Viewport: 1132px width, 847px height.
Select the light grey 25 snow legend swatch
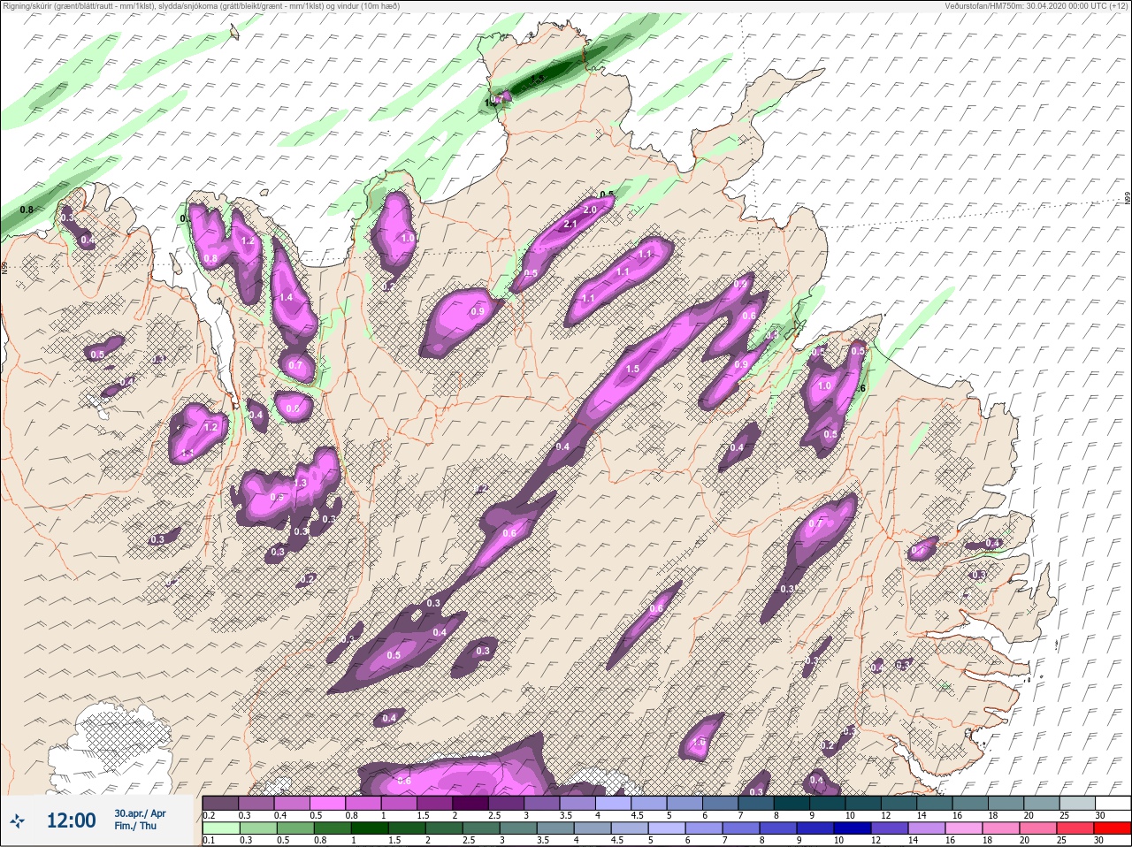point(1076,803)
